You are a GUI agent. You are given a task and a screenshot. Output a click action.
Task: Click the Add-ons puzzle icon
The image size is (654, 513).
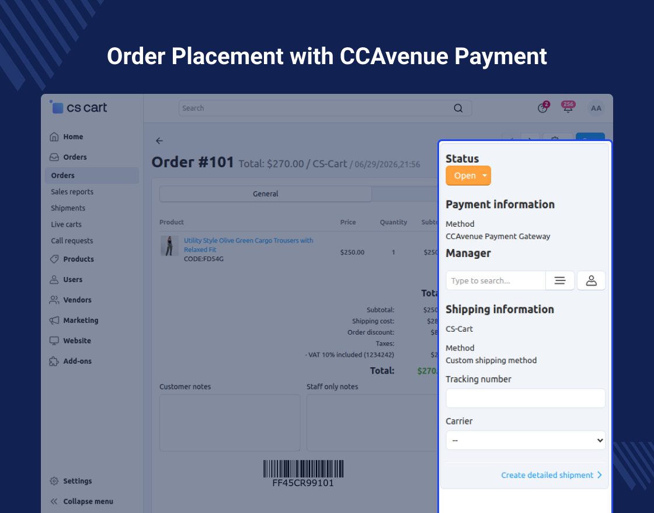[x=54, y=361]
